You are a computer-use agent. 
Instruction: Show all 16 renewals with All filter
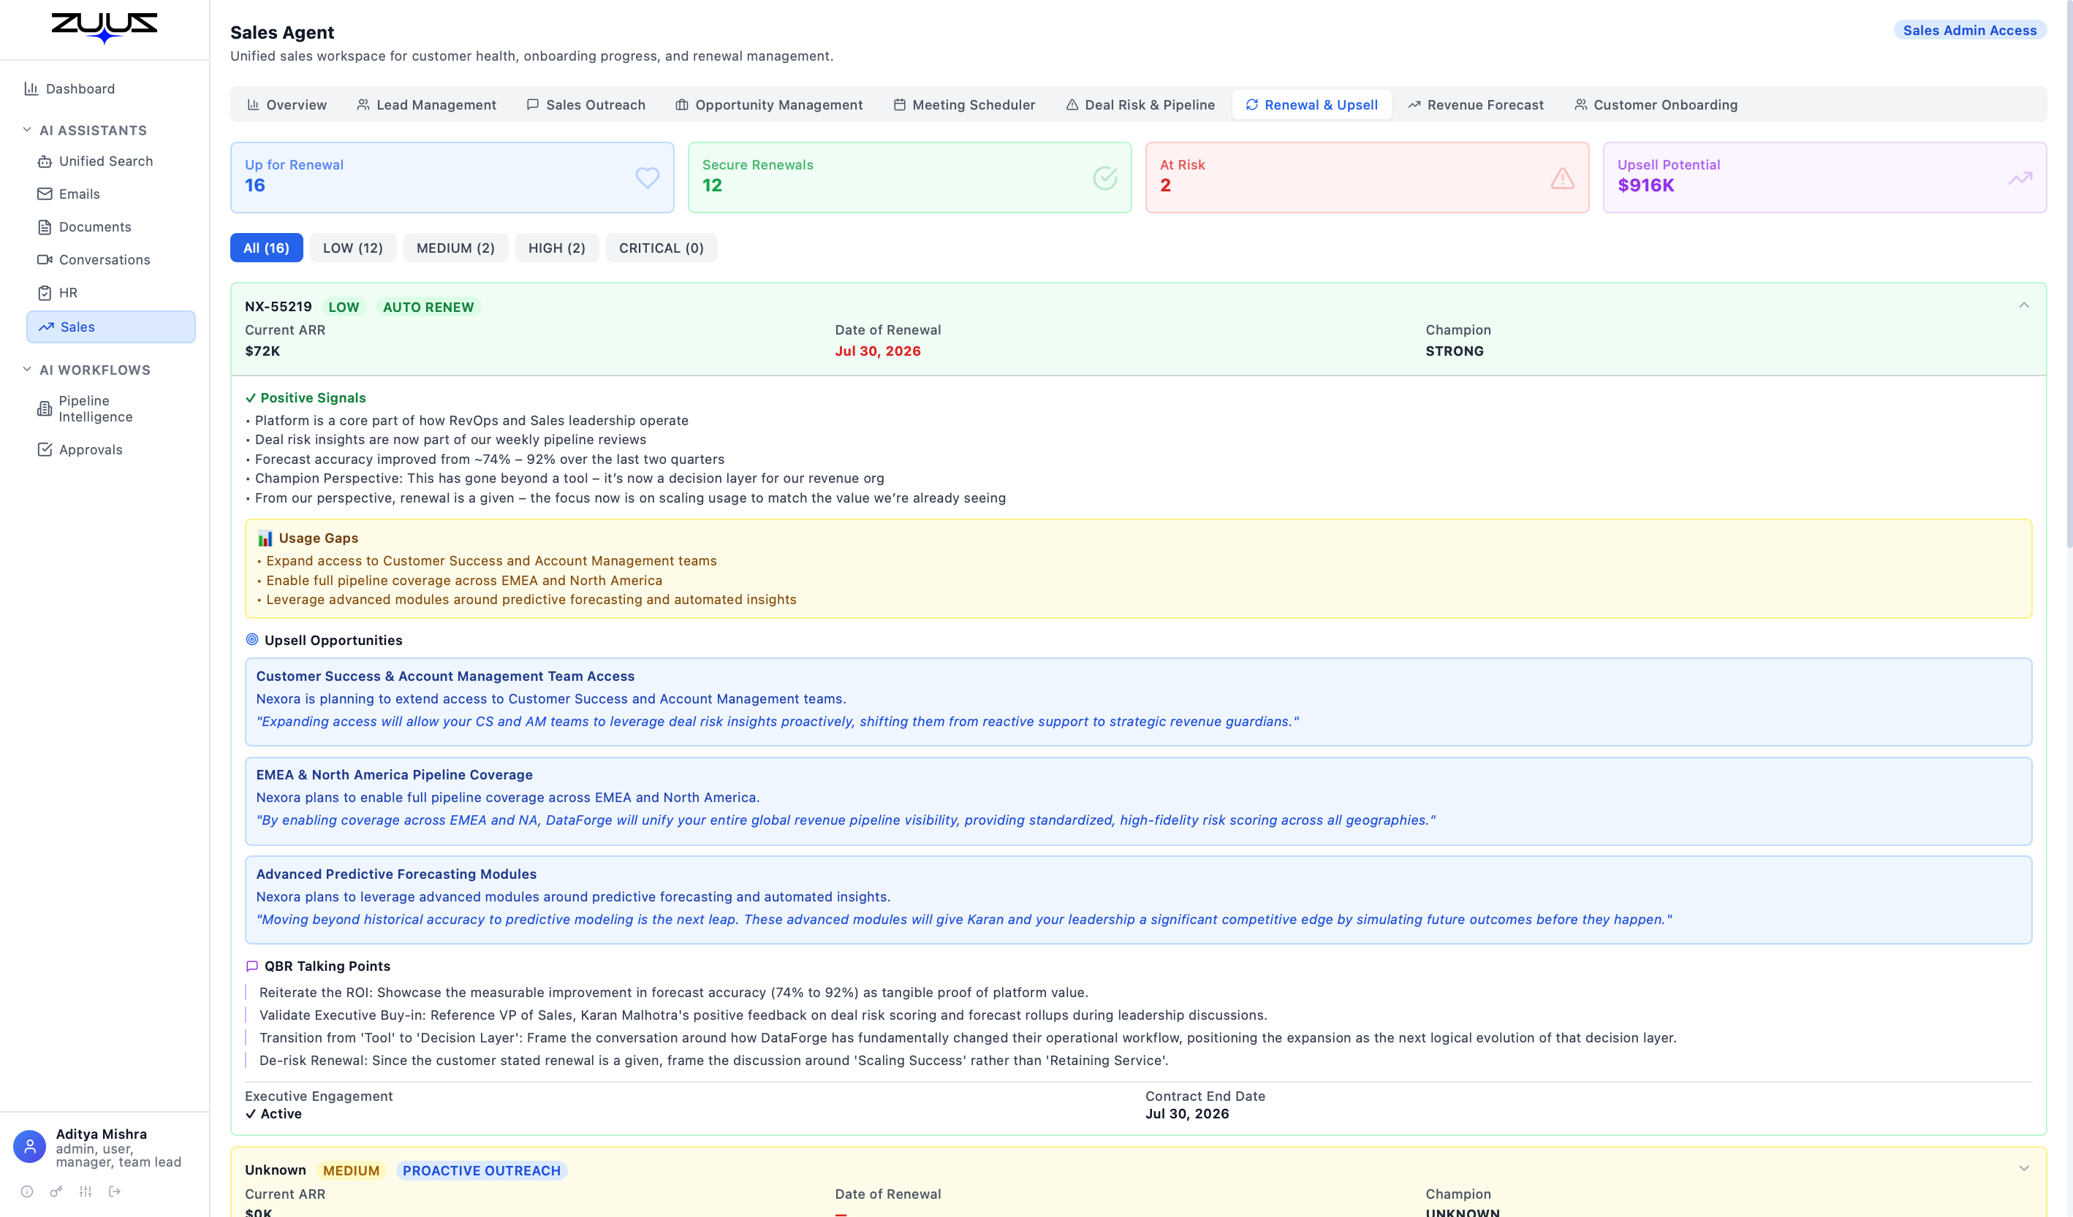tap(267, 248)
